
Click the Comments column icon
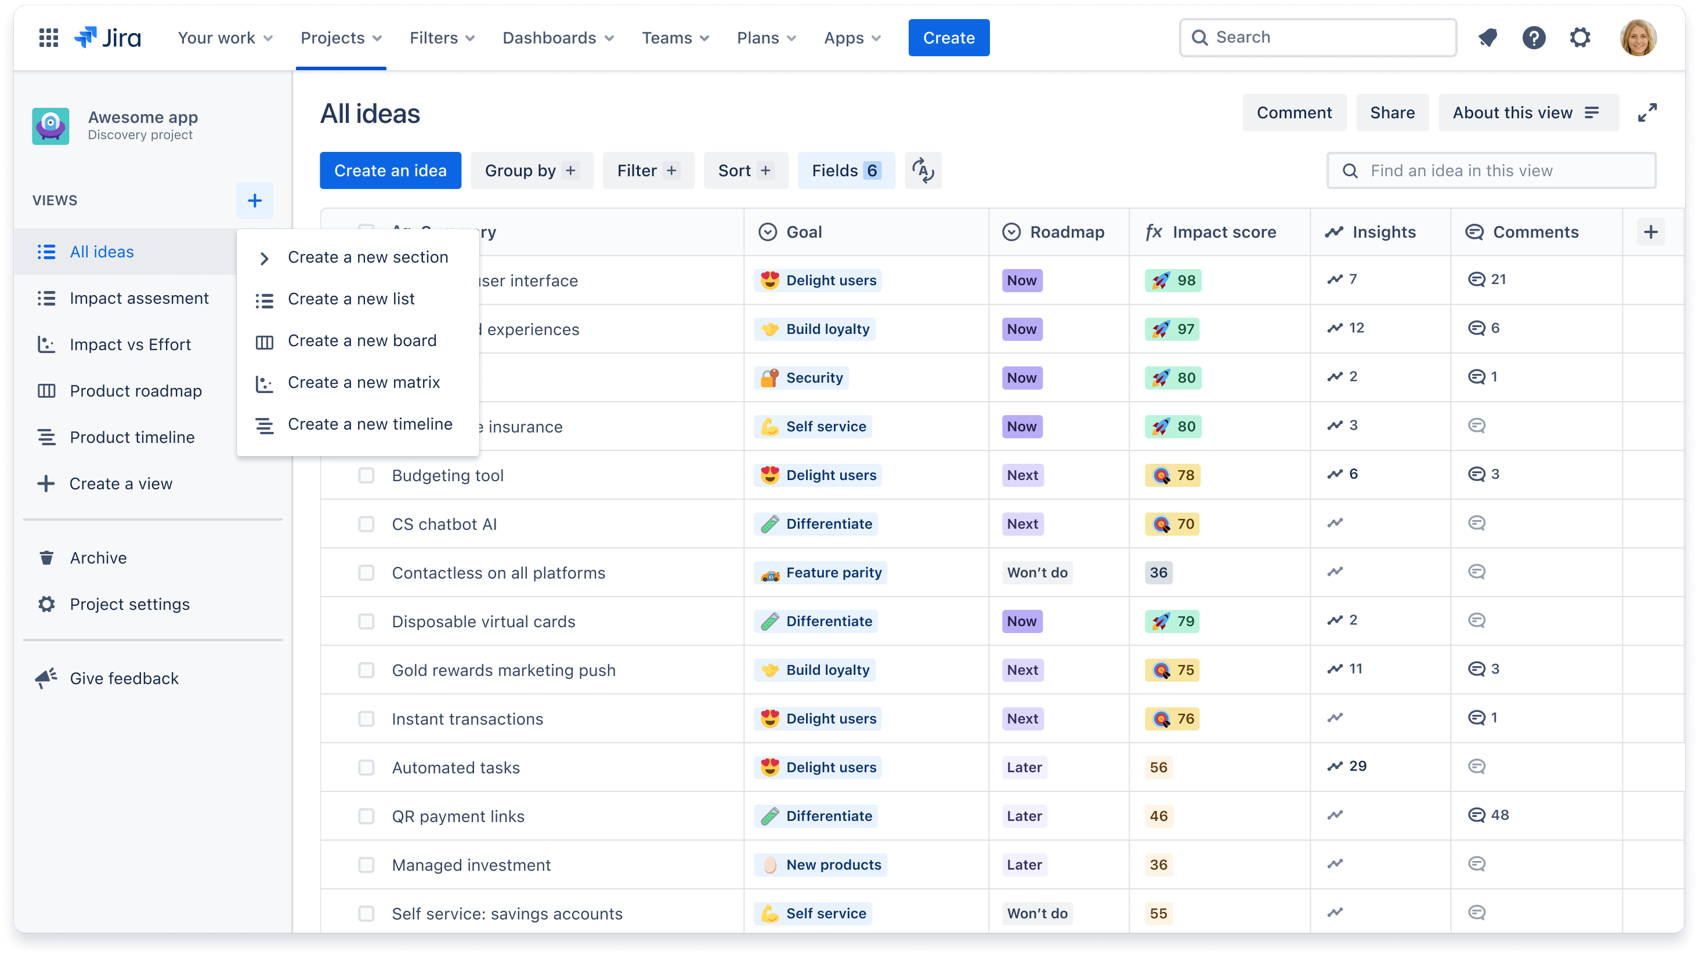(x=1475, y=231)
